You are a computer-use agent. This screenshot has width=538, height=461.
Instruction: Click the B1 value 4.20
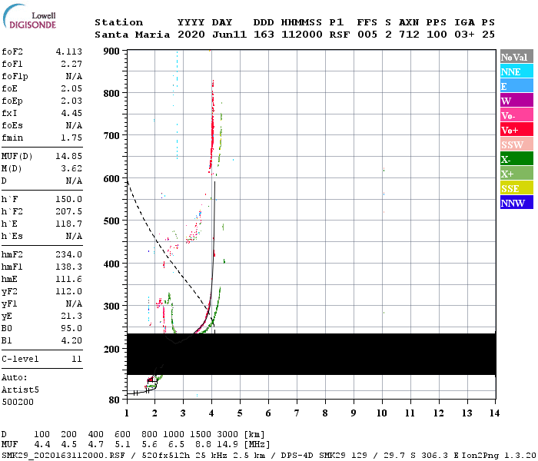tap(71, 340)
